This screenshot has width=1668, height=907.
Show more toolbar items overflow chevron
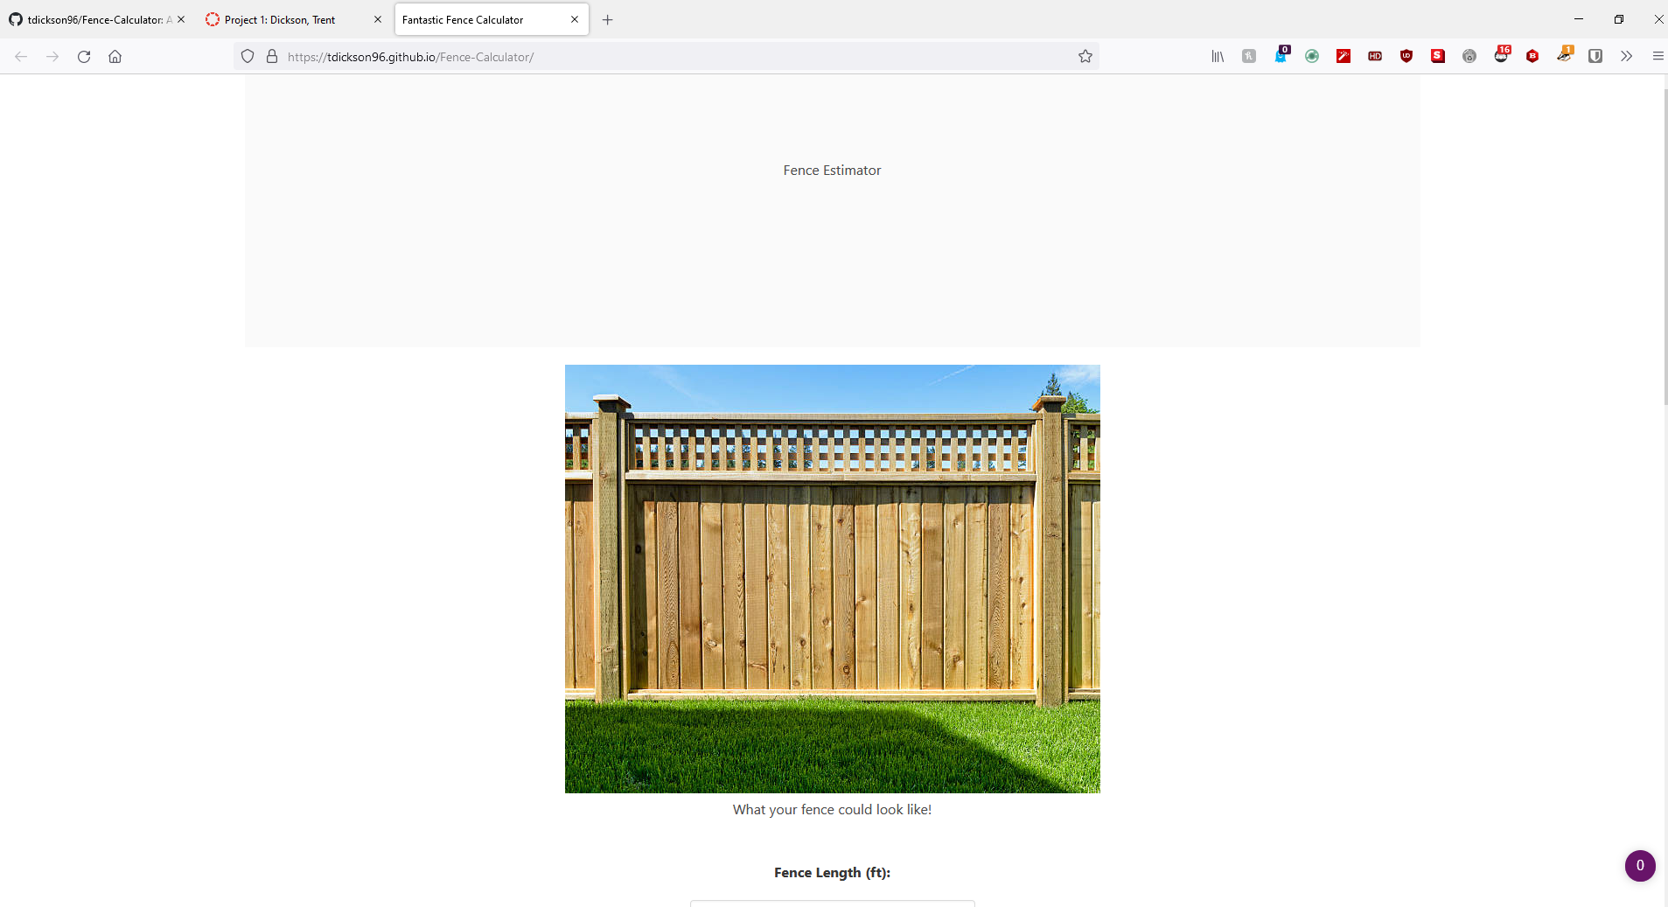tap(1626, 57)
